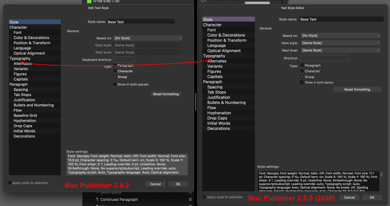
Task: Open the Based on dropdown in left dialog
Action: (148, 38)
